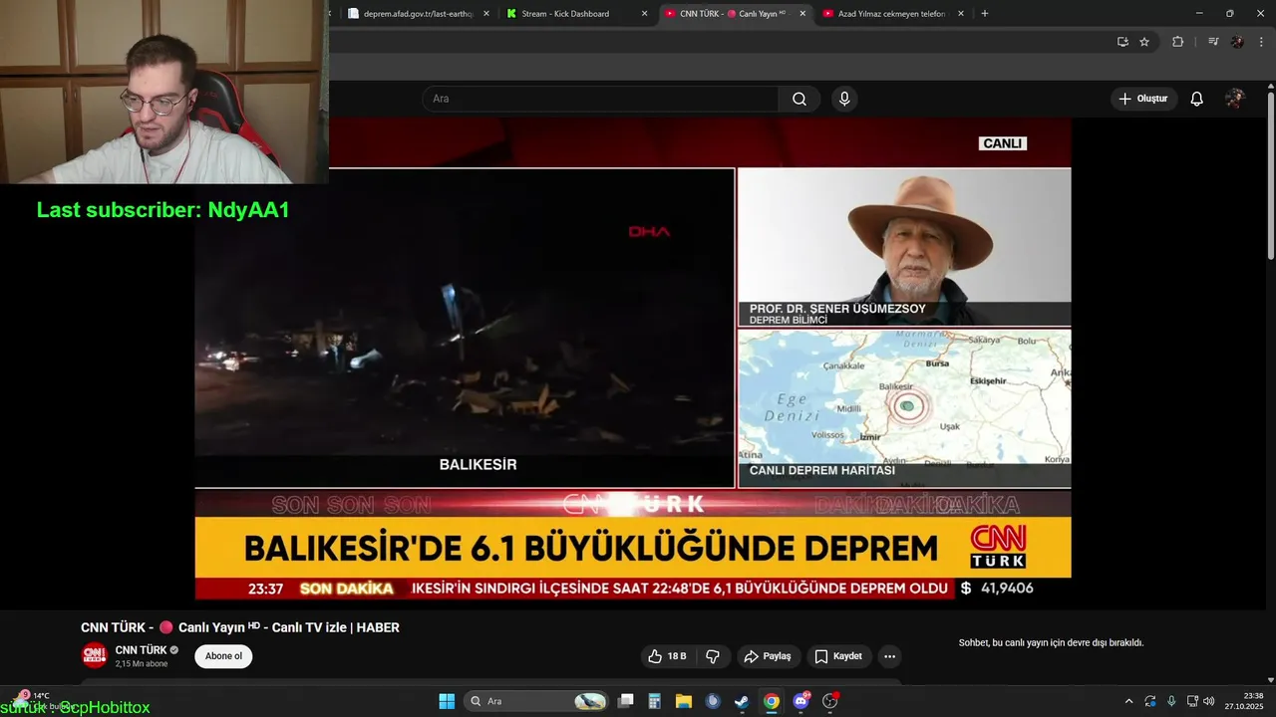The image size is (1276, 717).
Task: Open Chrome extensions puzzle icon
Action: click(1178, 42)
